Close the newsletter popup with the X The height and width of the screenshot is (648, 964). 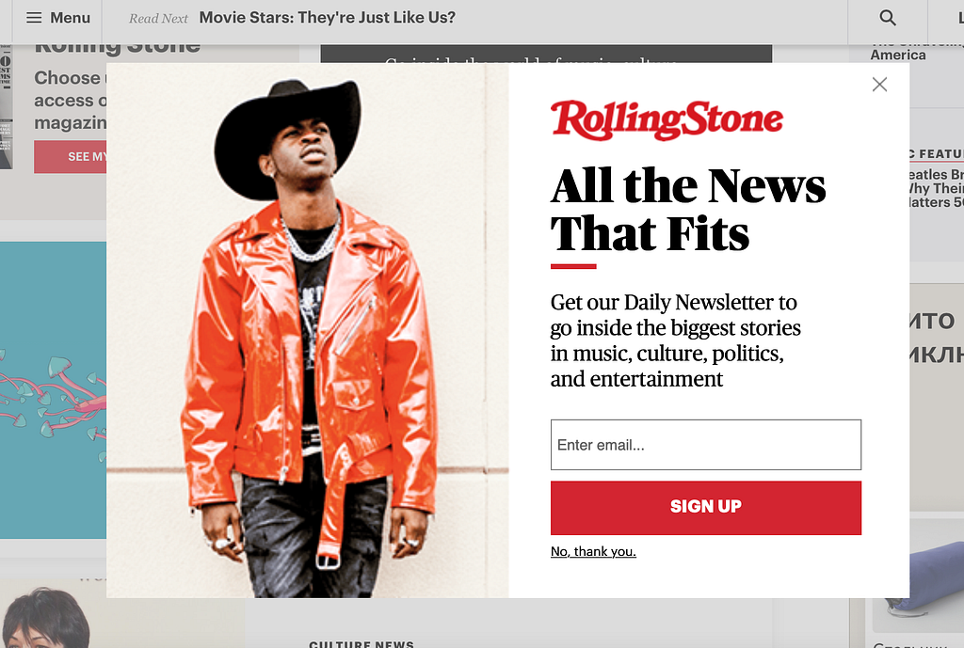[879, 84]
